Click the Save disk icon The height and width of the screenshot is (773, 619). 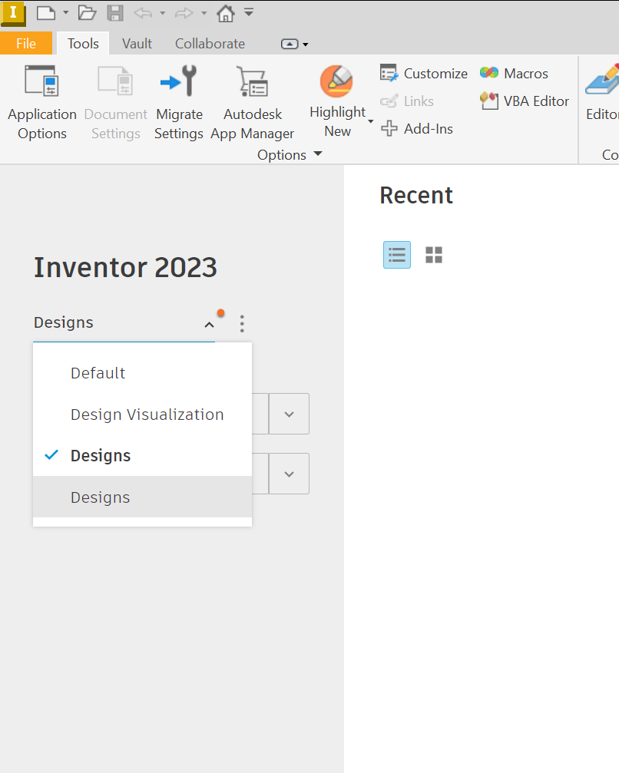(x=115, y=13)
